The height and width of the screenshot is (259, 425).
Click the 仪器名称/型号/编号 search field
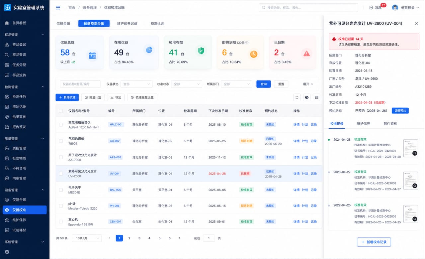point(80,84)
